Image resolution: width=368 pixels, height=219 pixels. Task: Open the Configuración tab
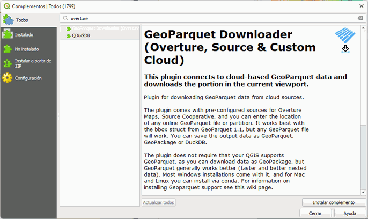[28, 78]
